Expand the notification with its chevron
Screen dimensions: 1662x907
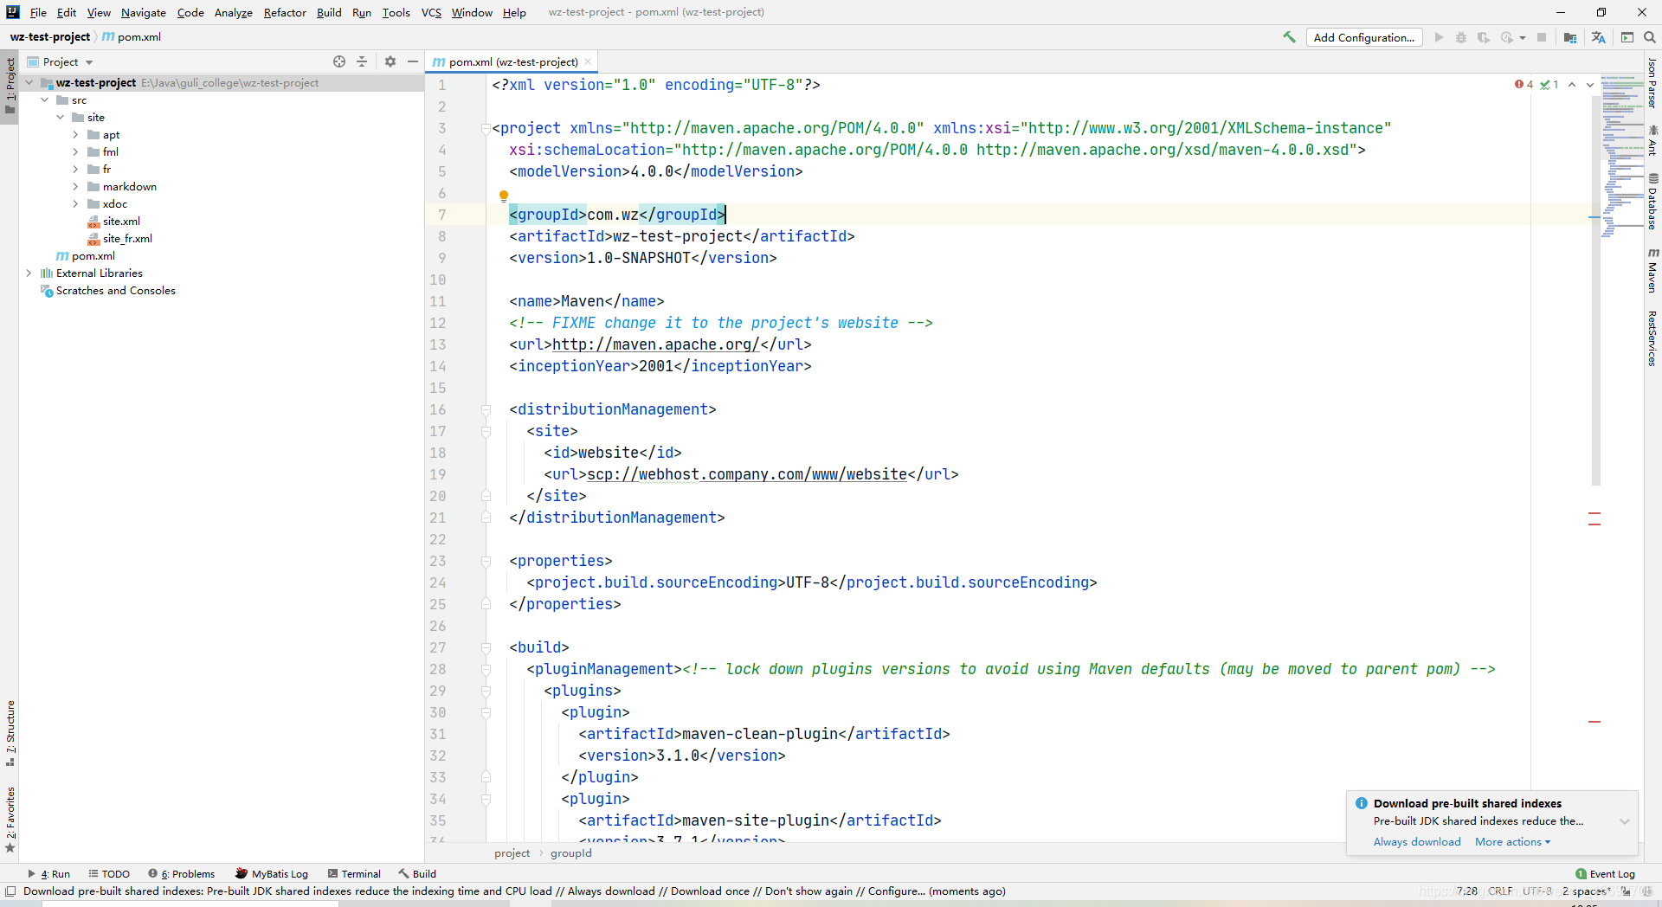[1625, 821]
